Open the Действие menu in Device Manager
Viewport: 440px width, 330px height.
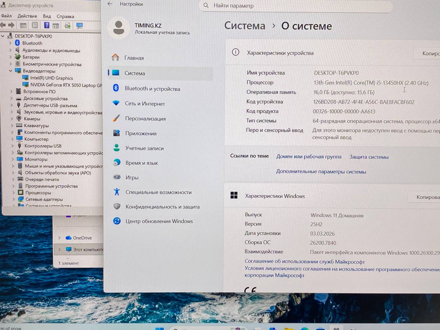(27, 16)
